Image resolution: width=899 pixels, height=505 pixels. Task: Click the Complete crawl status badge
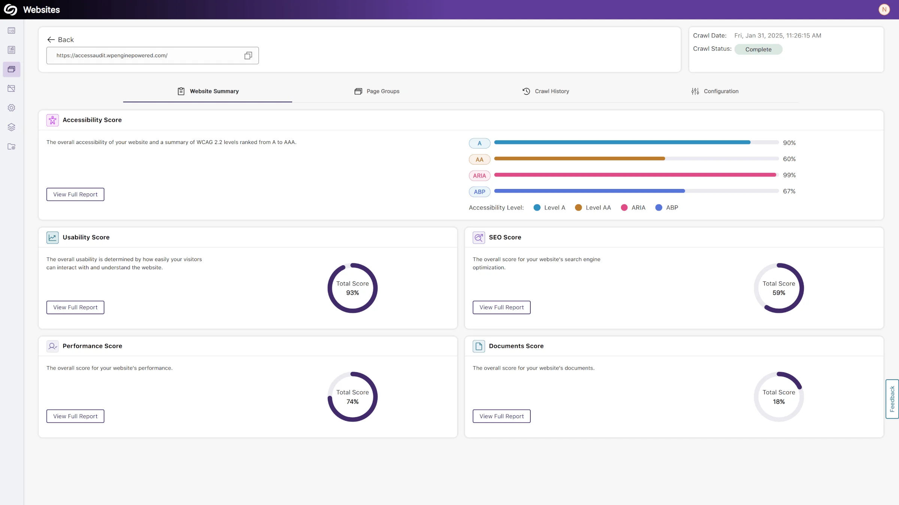click(758, 49)
